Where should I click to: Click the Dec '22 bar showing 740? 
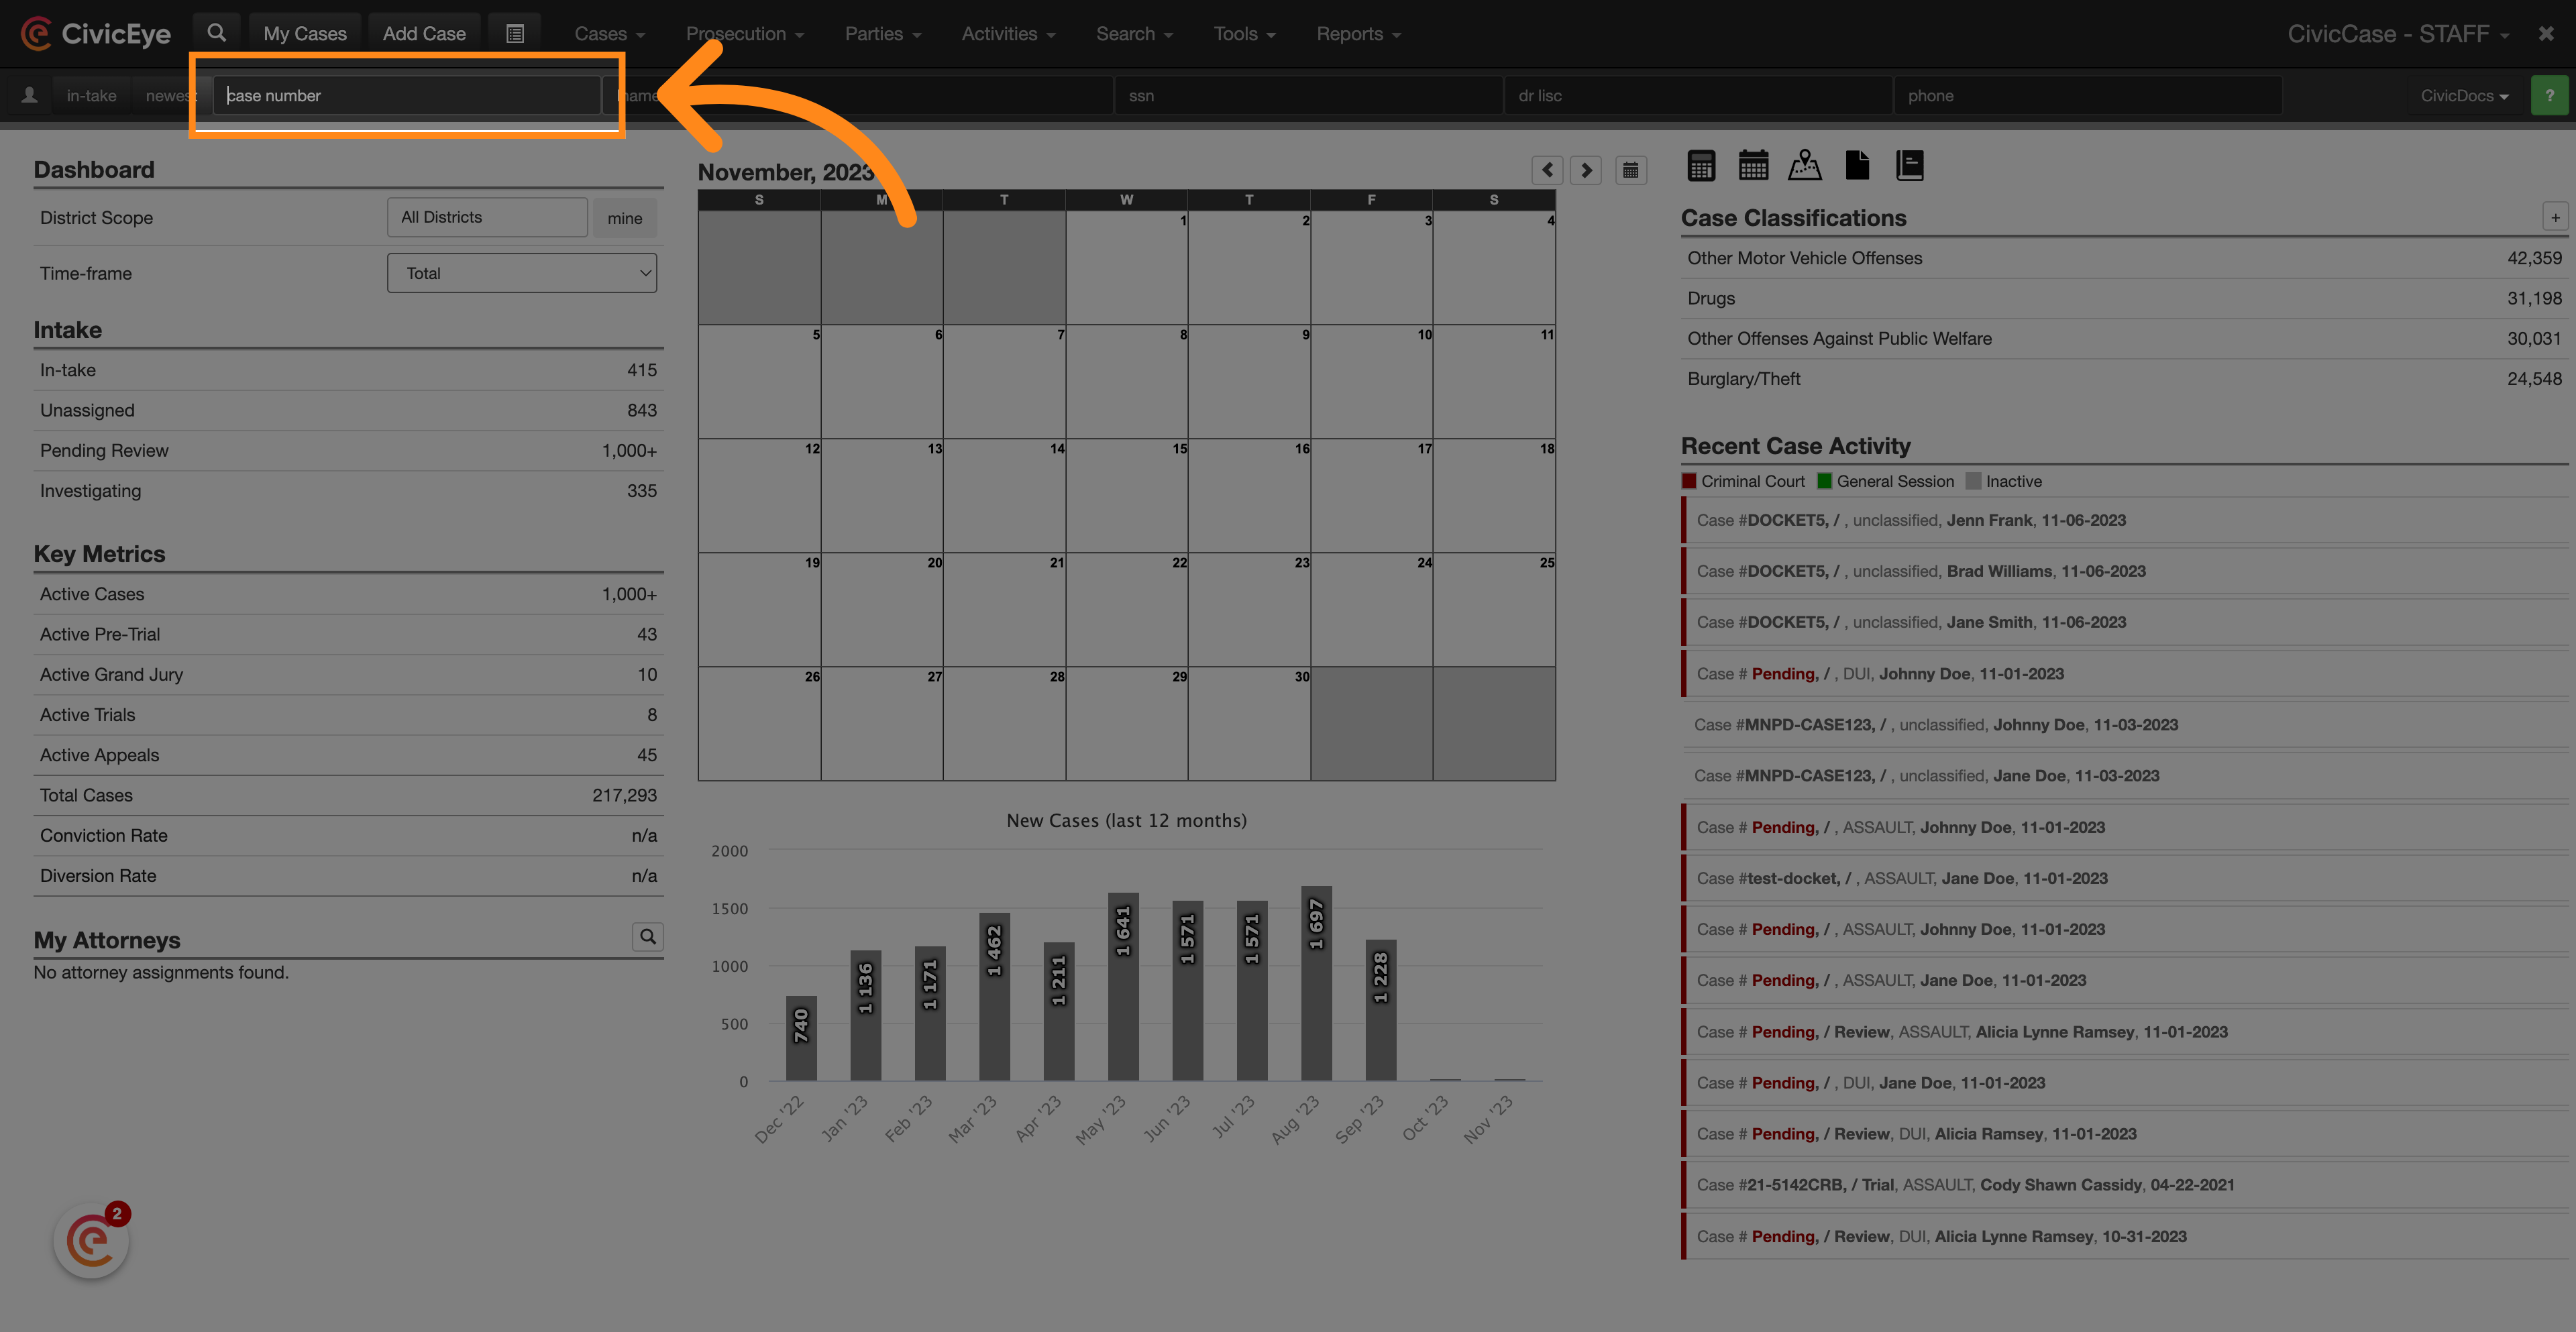tap(801, 1038)
